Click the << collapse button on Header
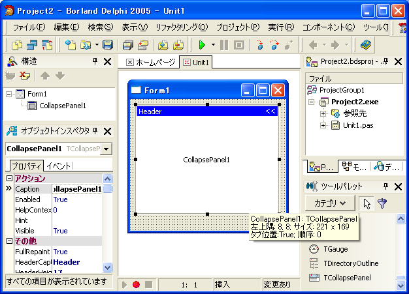This screenshot has width=409, height=294. 270,111
